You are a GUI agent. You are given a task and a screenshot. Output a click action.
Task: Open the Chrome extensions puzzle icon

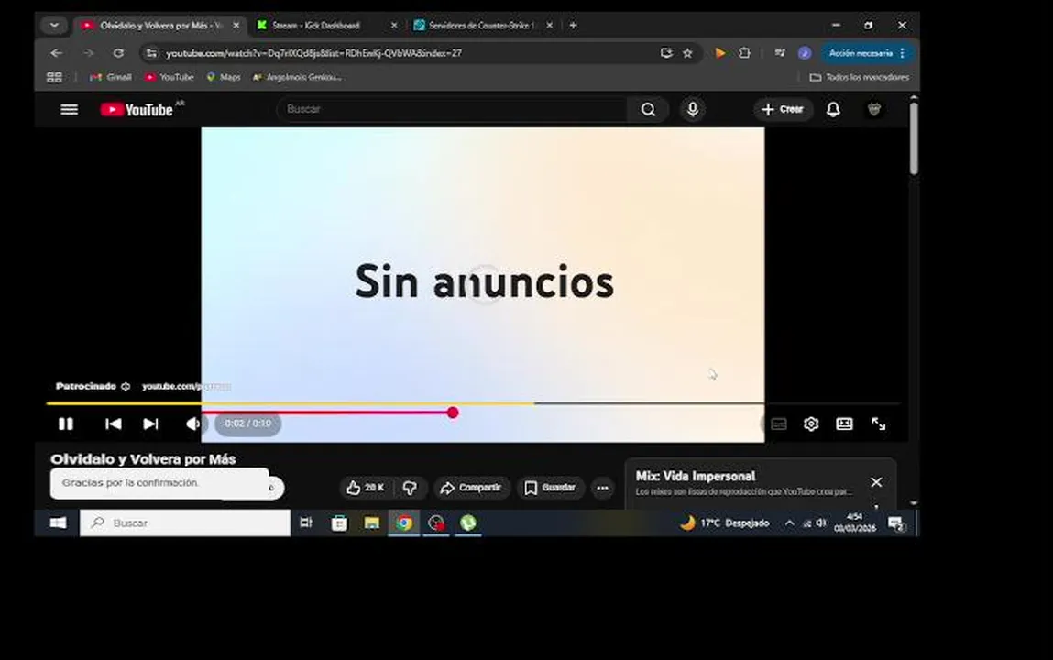pos(744,53)
